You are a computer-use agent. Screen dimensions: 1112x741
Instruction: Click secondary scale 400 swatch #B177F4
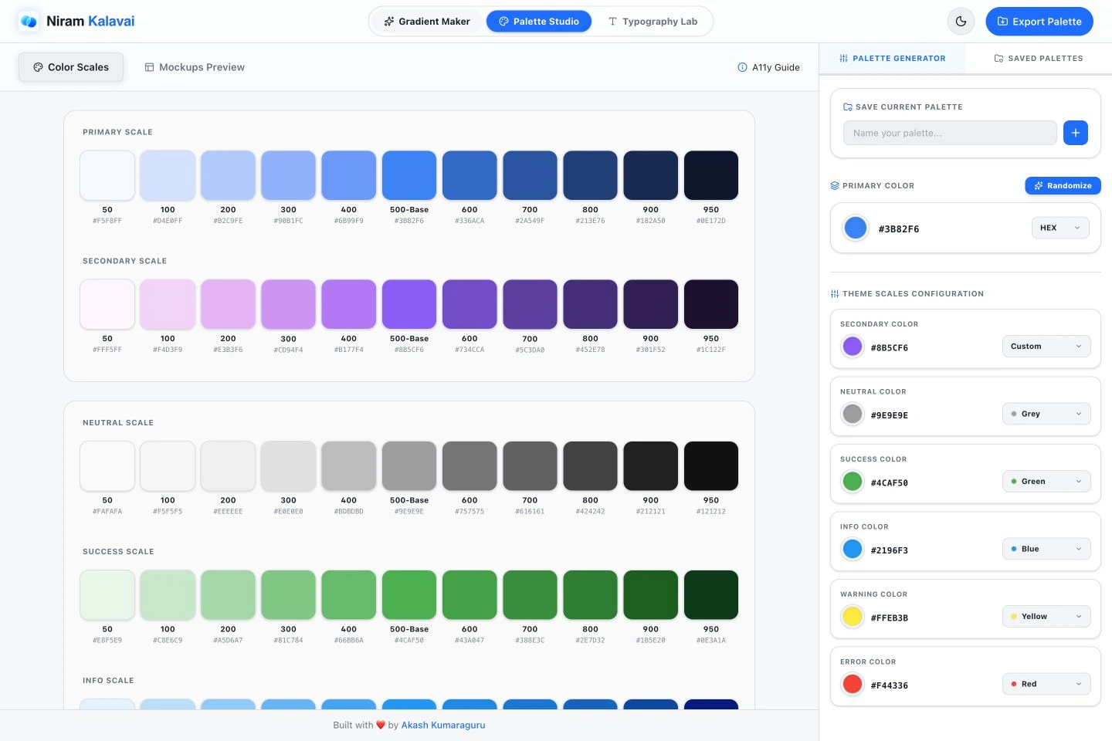(349, 304)
